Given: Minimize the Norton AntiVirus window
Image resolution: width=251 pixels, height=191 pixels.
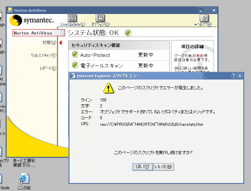Looking at the screenshot, I should click(201, 10).
